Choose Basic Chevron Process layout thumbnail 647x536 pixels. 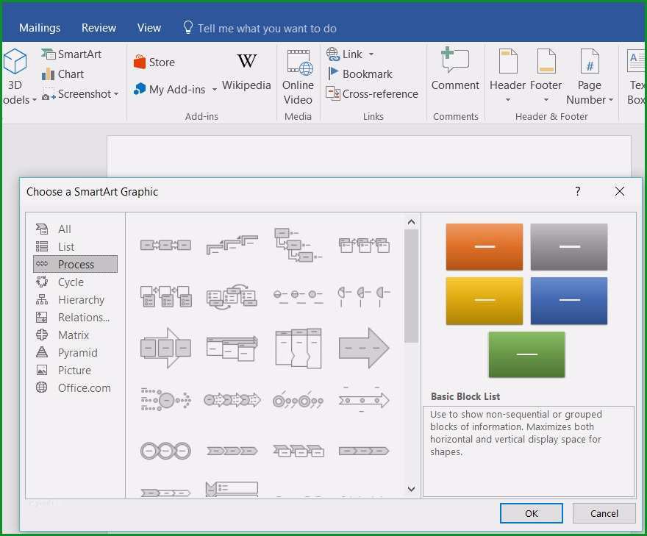[232, 451]
